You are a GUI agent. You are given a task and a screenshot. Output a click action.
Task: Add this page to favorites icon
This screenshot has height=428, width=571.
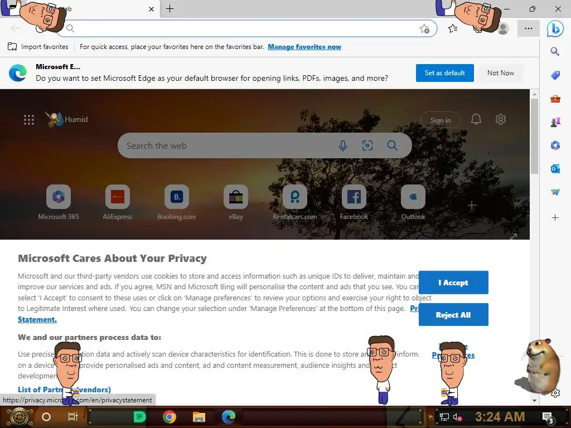tap(424, 29)
